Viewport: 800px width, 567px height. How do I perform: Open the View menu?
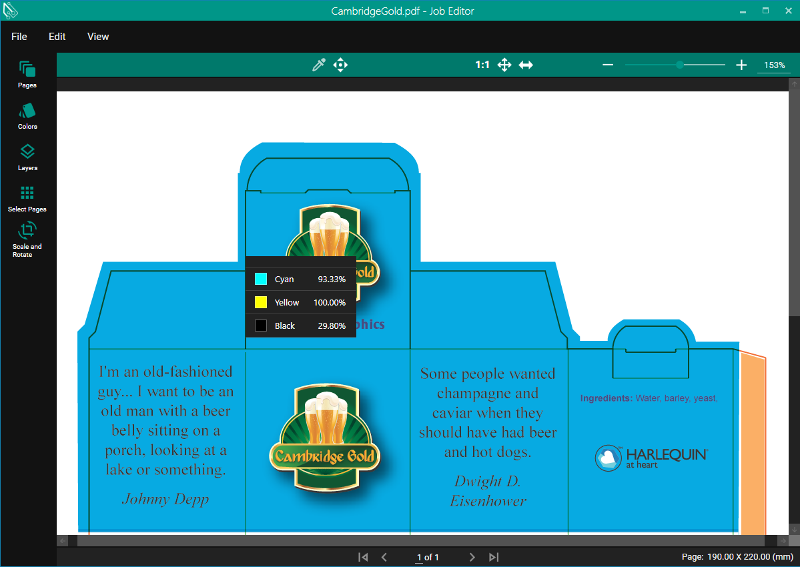(98, 37)
